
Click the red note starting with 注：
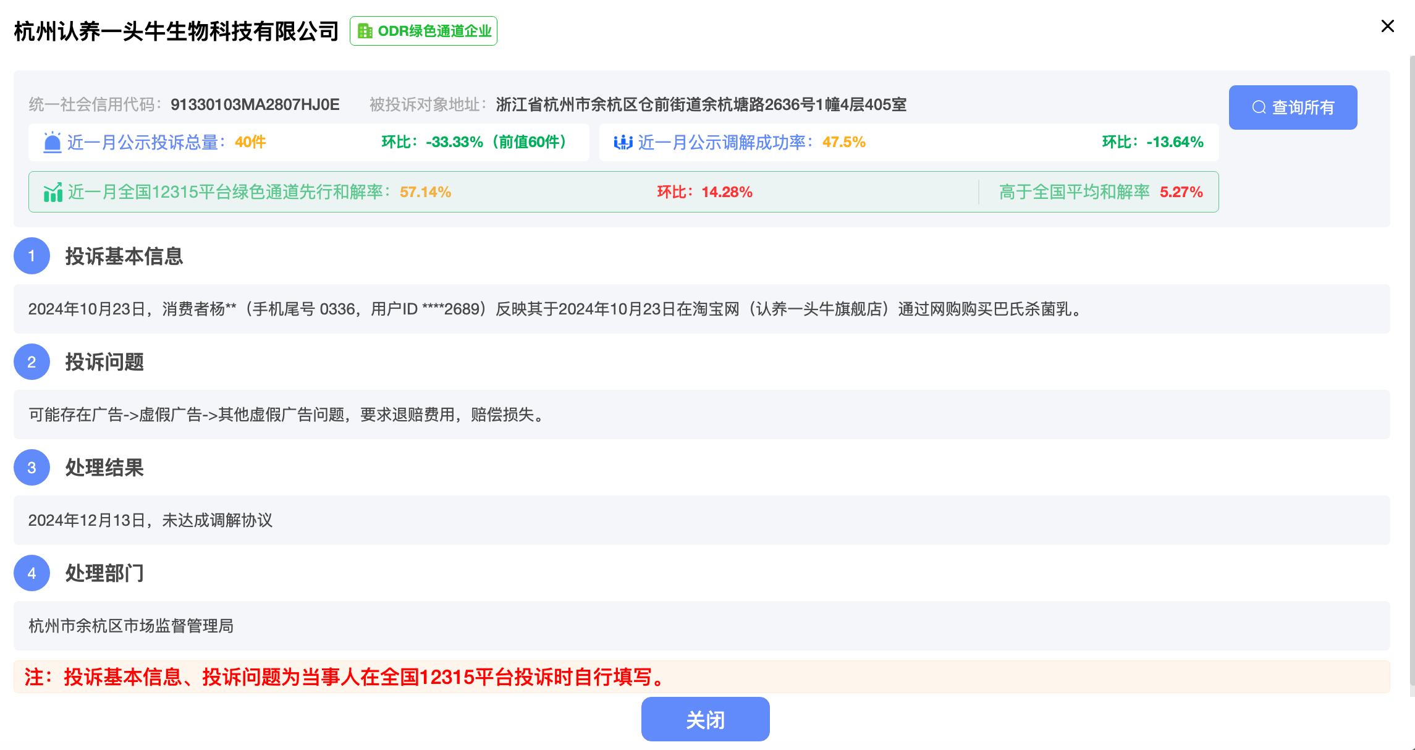coord(346,677)
